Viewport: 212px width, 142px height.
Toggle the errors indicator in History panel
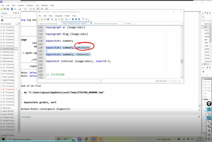tap(2, 20)
